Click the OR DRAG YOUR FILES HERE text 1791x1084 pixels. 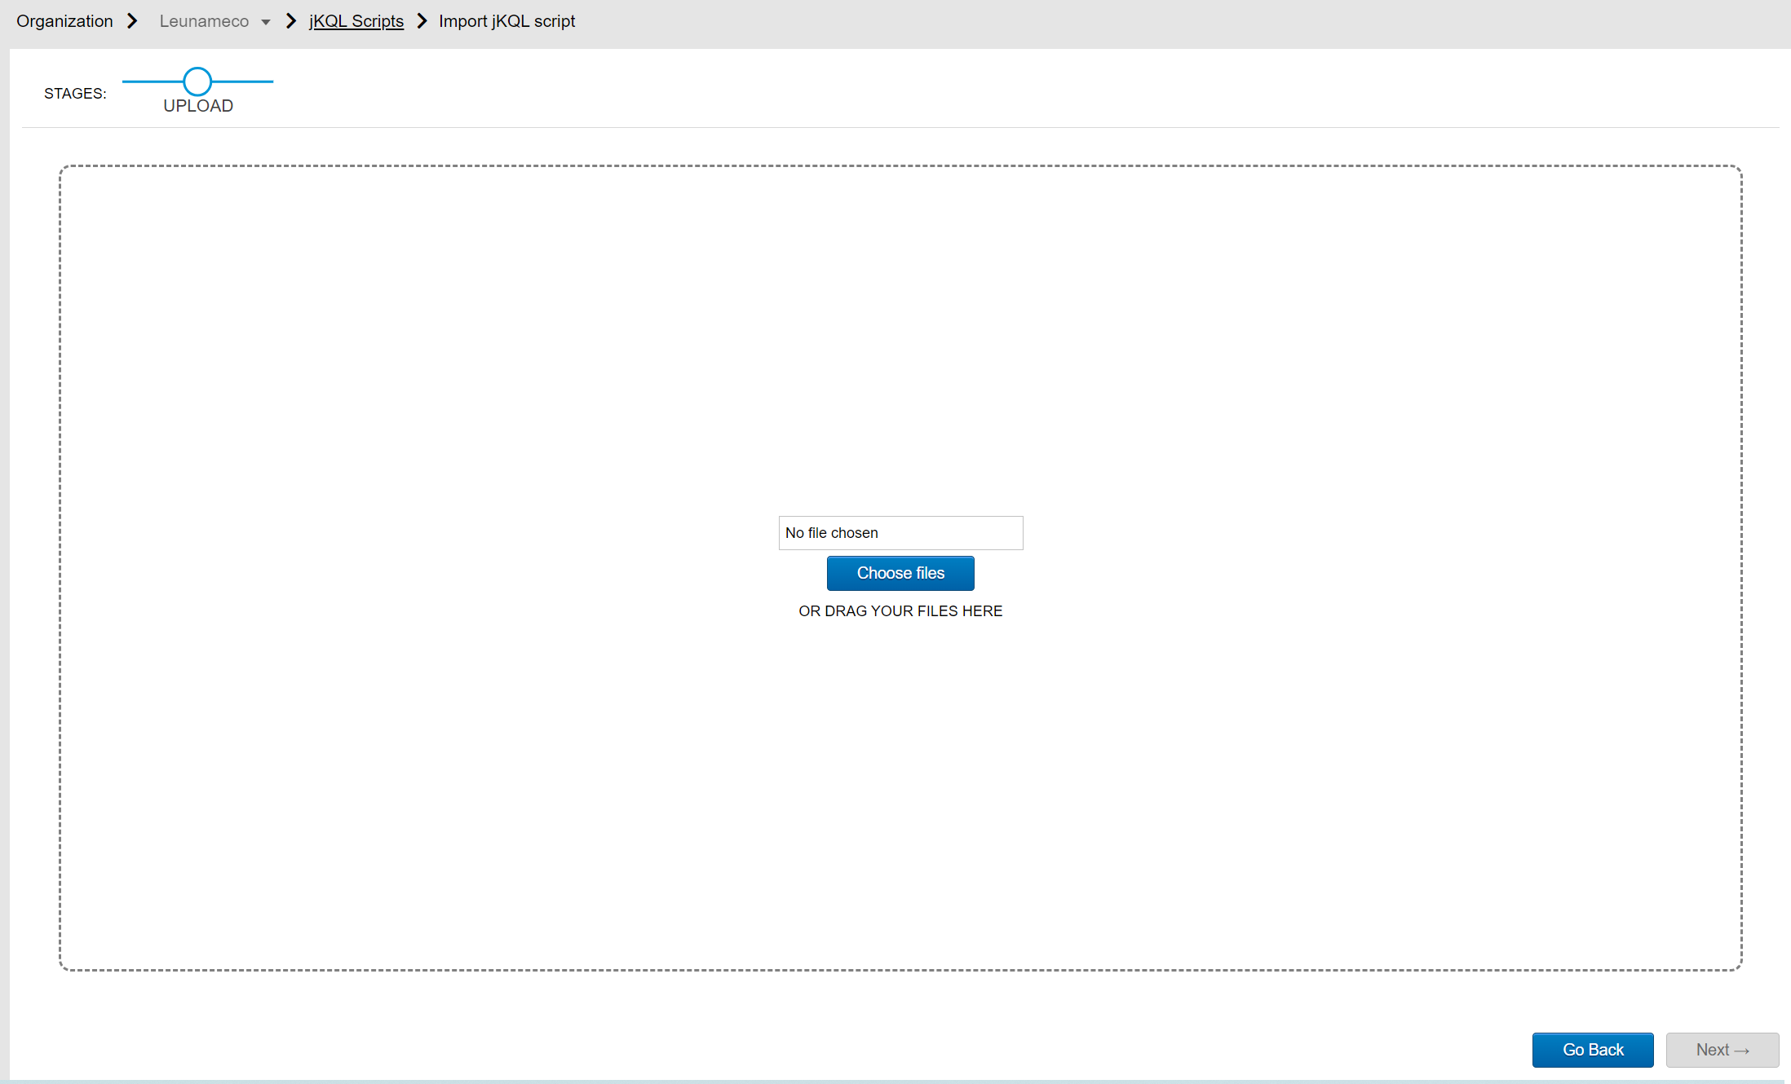(x=900, y=611)
